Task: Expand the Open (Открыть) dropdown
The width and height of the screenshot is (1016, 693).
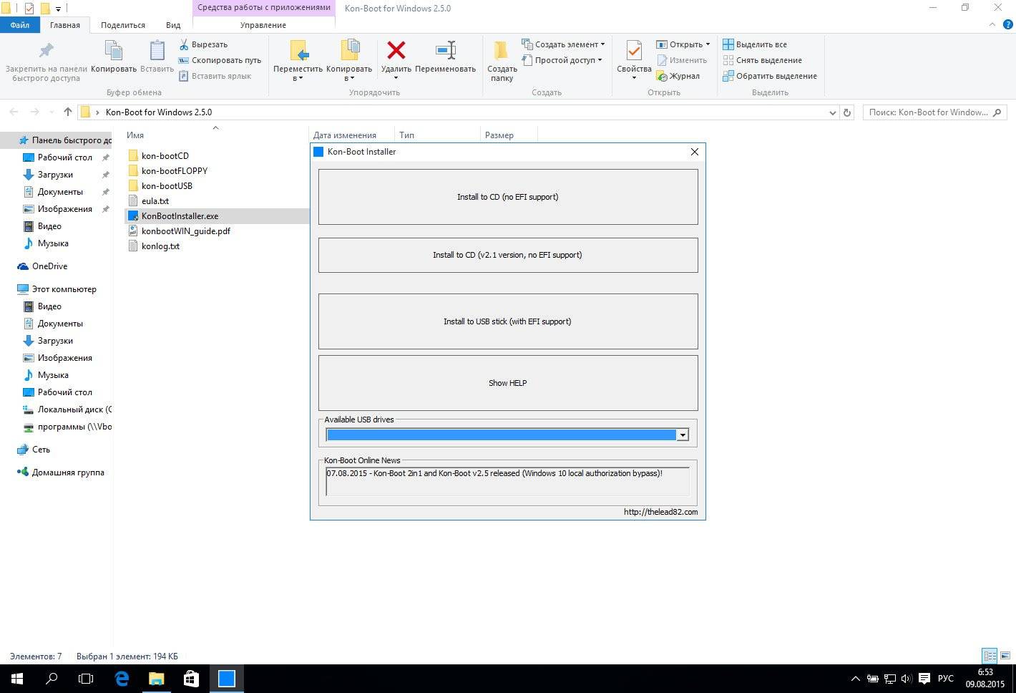Action: pyautogui.click(x=708, y=44)
